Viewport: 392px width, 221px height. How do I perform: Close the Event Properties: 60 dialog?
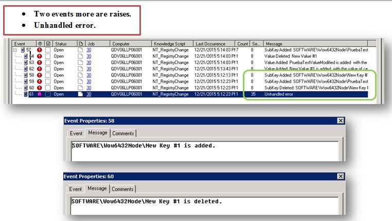(341, 176)
